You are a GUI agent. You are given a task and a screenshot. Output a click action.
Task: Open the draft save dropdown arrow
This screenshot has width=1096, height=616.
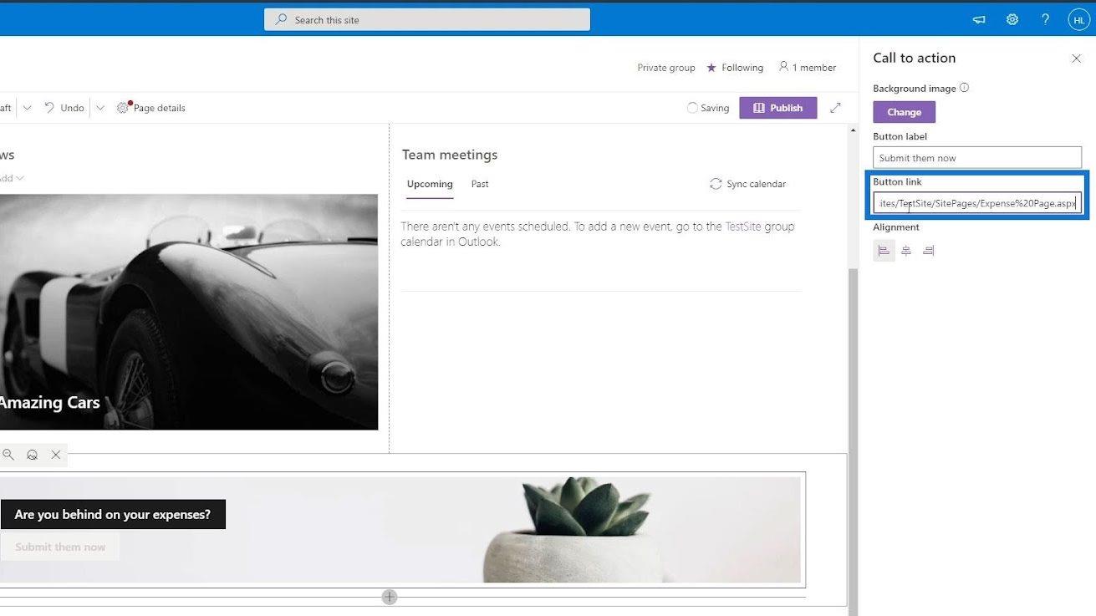pyautogui.click(x=27, y=108)
